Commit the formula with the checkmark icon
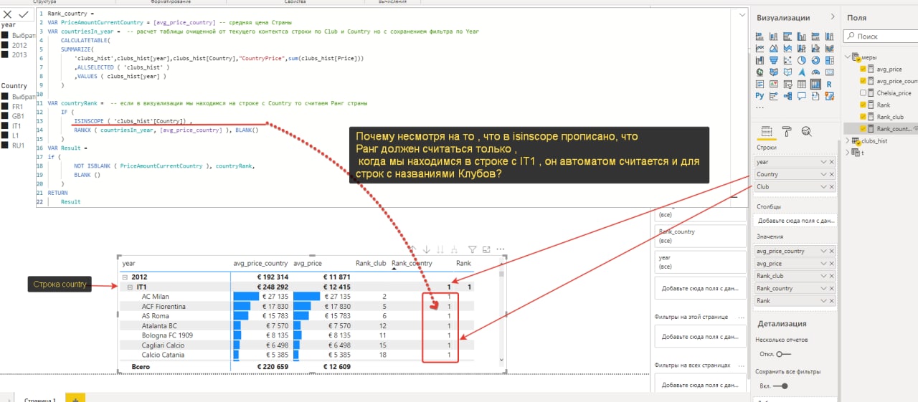 click(x=24, y=14)
